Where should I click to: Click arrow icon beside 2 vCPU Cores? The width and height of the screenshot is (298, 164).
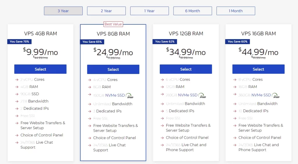[x=17, y=80]
